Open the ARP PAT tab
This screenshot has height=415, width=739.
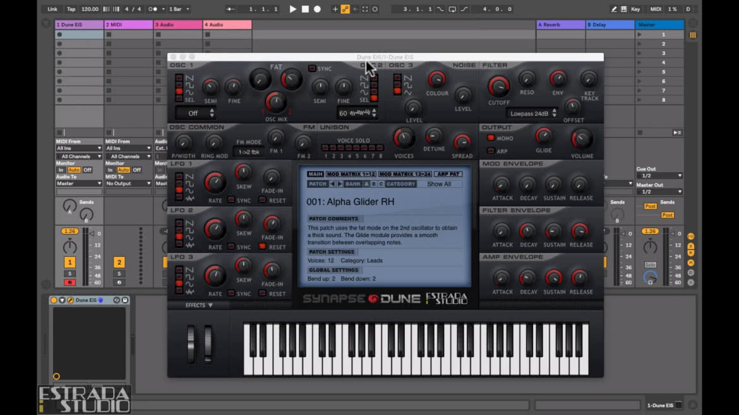(448, 174)
